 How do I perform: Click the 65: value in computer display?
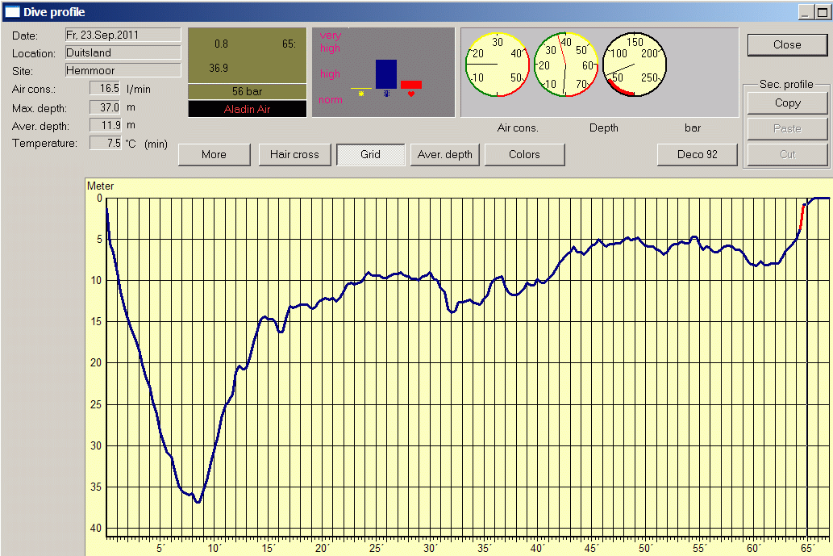coord(289,44)
